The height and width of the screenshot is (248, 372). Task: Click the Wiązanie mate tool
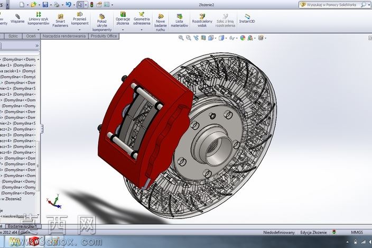(x=17, y=19)
